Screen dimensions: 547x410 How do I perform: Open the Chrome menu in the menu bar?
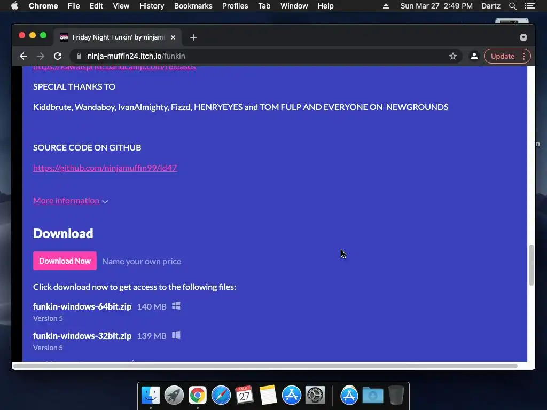[x=43, y=6]
